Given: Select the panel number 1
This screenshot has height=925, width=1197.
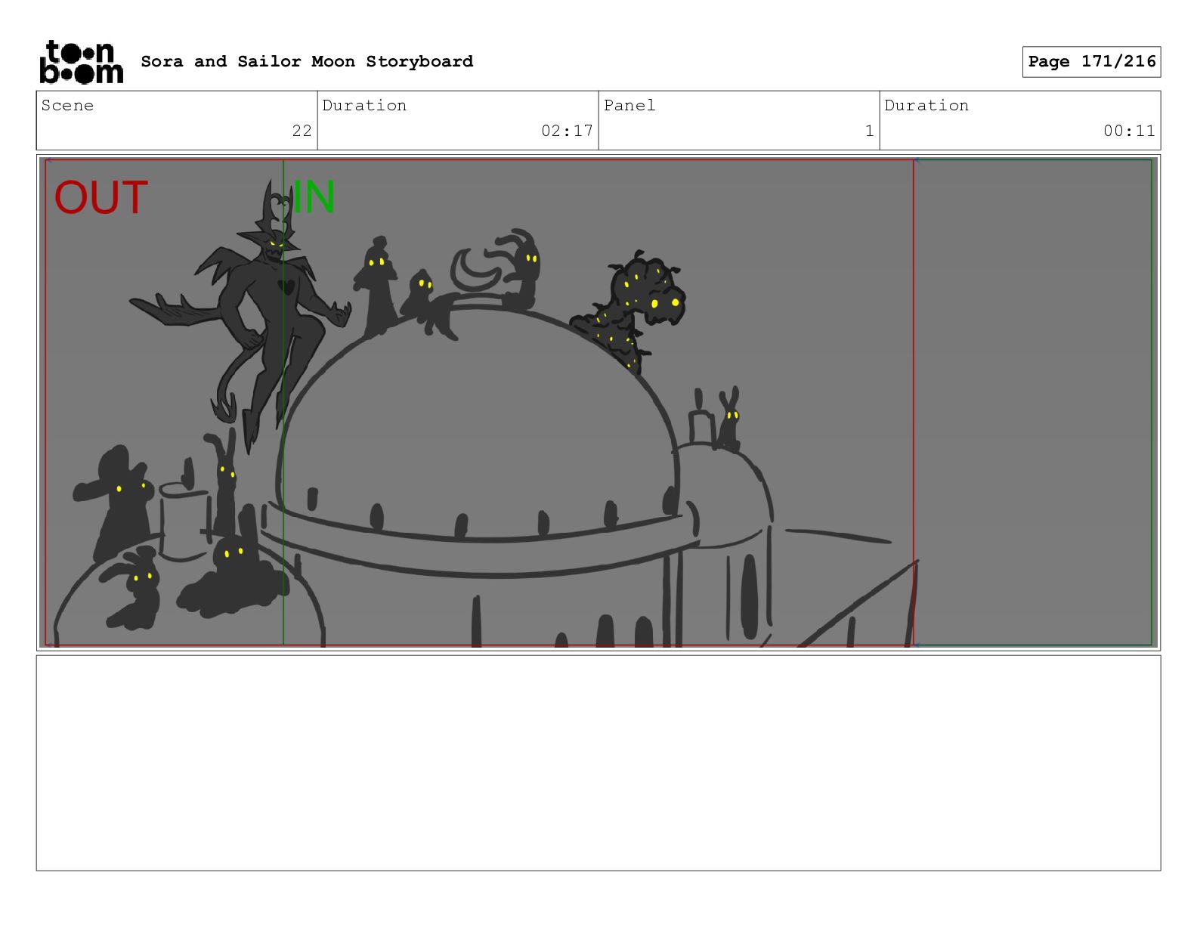Looking at the screenshot, I should (869, 131).
